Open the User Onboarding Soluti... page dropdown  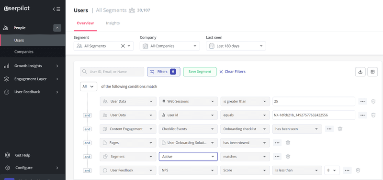tap(188, 143)
